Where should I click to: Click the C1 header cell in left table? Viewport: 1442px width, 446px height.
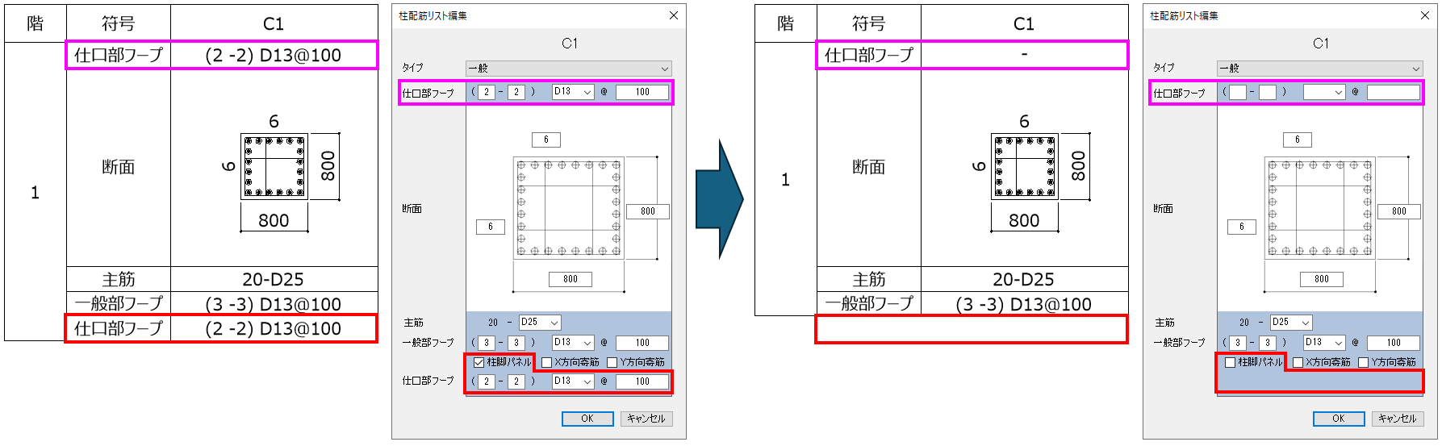point(274,23)
